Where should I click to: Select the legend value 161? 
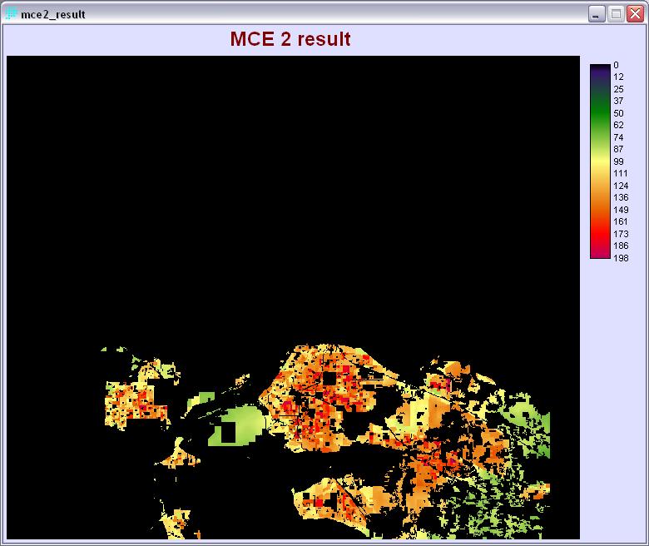[x=620, y=222]
